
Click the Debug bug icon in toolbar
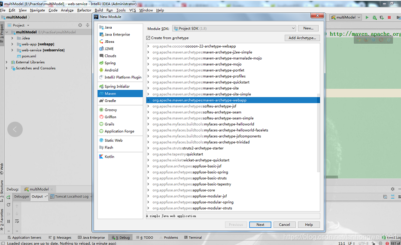click(x=374, y=18)
